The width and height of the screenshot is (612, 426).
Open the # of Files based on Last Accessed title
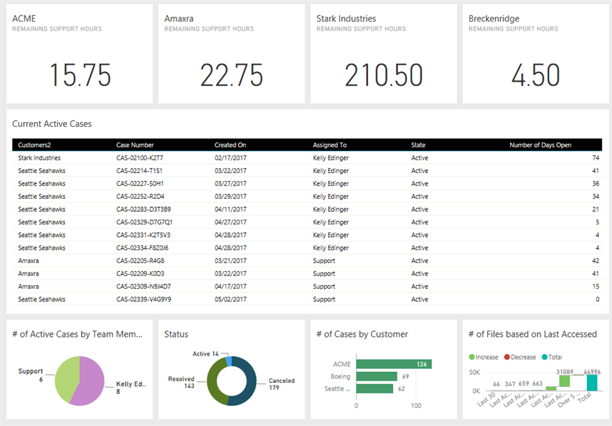click(x=533, y=334)
